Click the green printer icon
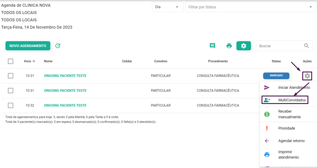The height and width of the screenshot is (168, 317). click(229, 46)
